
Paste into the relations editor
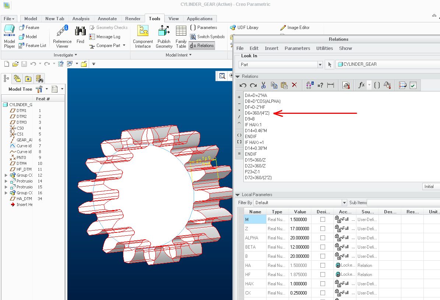(x=284, y=85)
